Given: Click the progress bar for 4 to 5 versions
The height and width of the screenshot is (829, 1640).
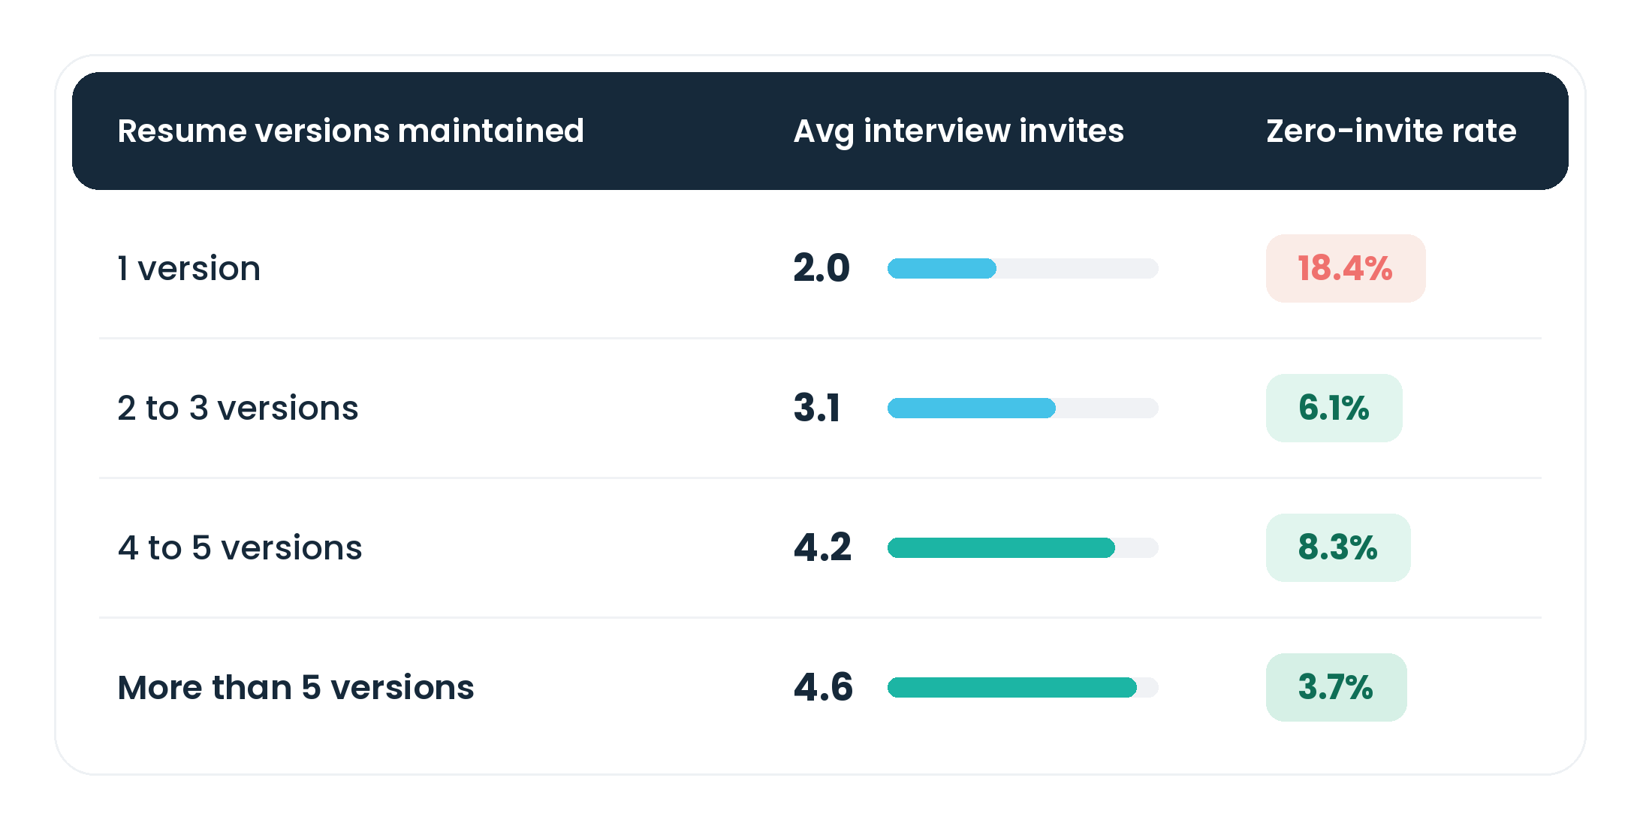Looking at the screenshot, I should coord(1023,547).
